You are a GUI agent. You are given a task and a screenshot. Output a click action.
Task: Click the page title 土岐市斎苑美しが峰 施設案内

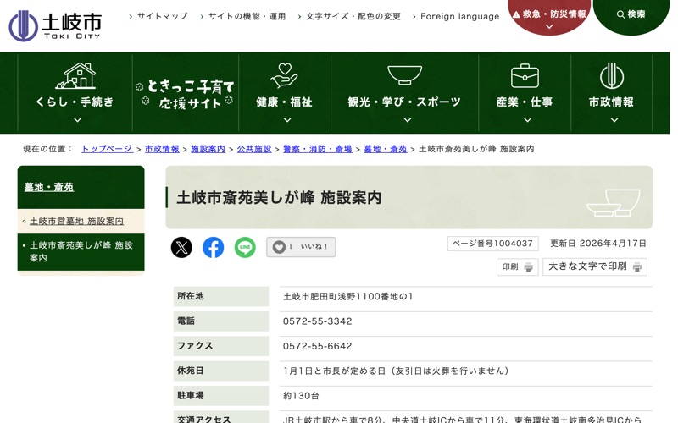coord(279,197)
